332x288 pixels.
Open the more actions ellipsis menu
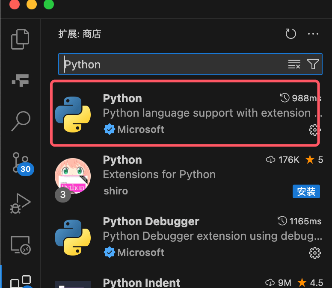coord(313,34)
